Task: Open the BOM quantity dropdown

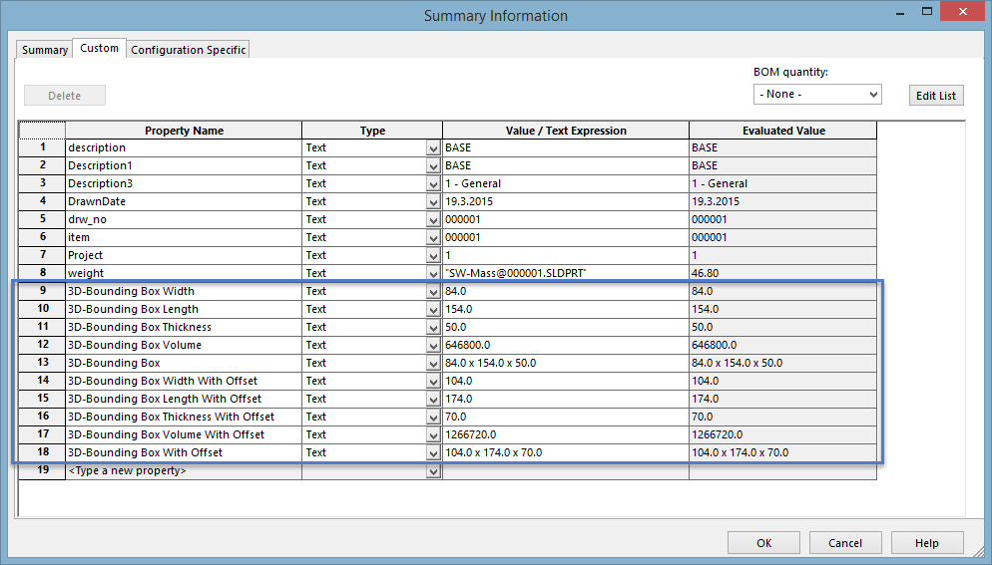Action: click(x=817, y=94)
